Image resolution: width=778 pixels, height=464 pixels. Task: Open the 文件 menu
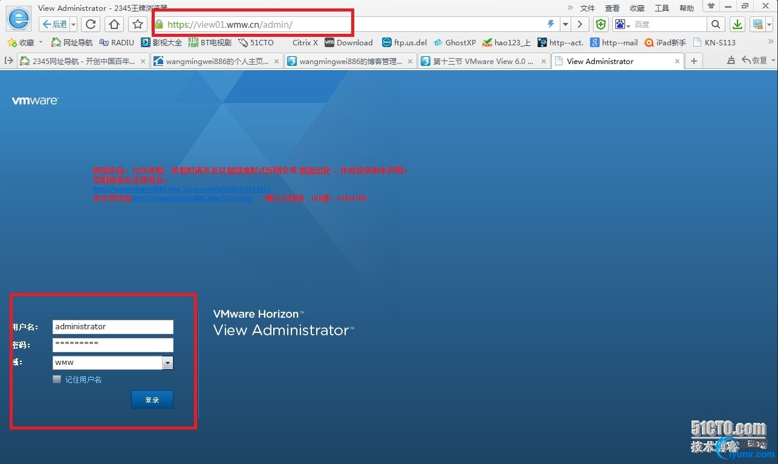point(588,8)
